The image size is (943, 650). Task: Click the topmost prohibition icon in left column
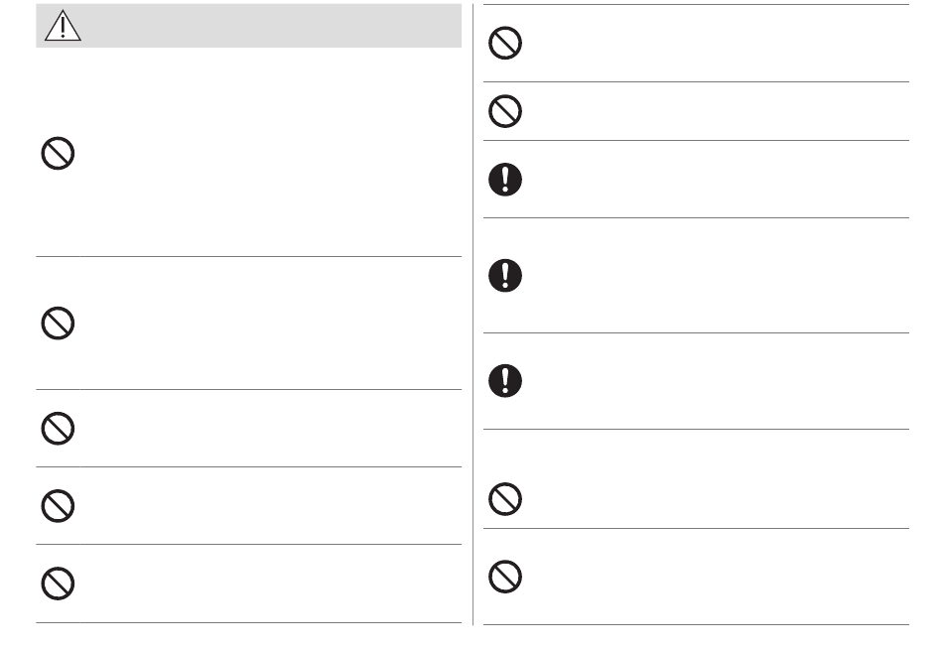[58, 154]
